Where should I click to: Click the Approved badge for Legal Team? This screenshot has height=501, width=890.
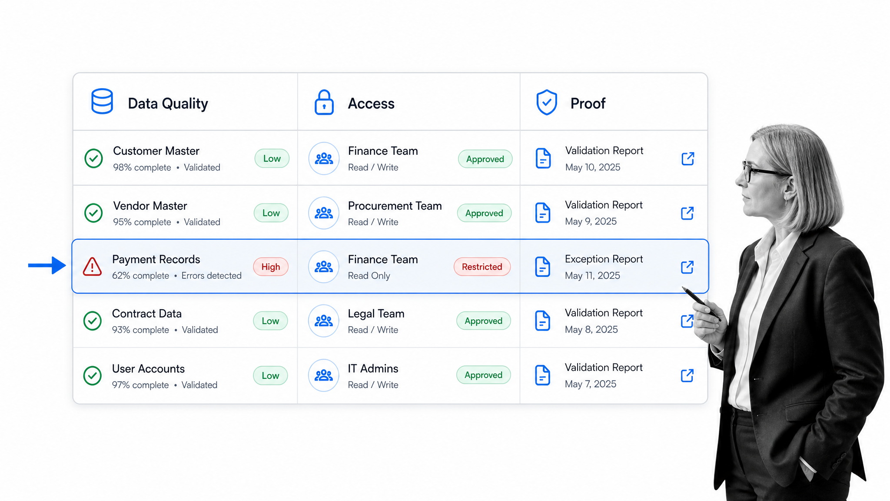[483, 321]
